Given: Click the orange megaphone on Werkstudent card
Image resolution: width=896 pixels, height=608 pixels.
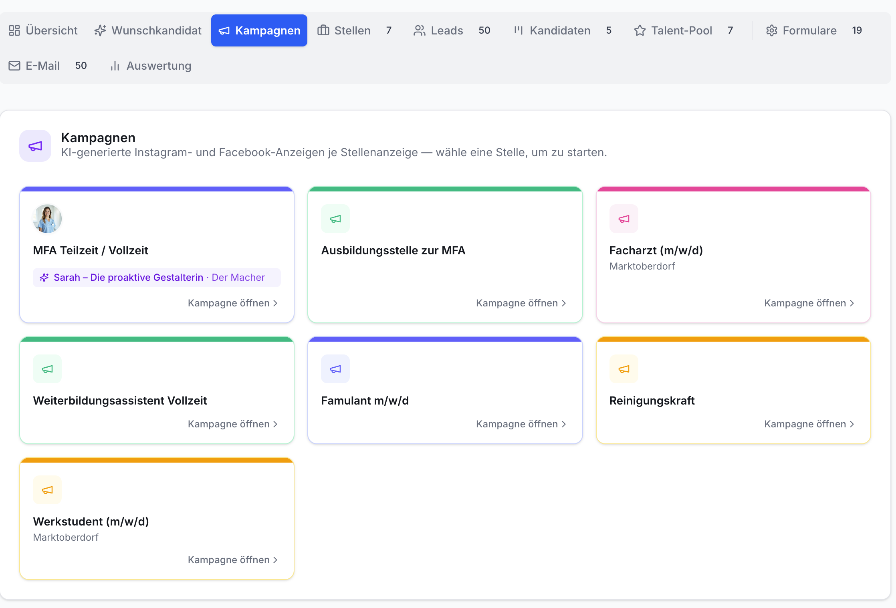Looking at the screenshot, I should point(47,490).
